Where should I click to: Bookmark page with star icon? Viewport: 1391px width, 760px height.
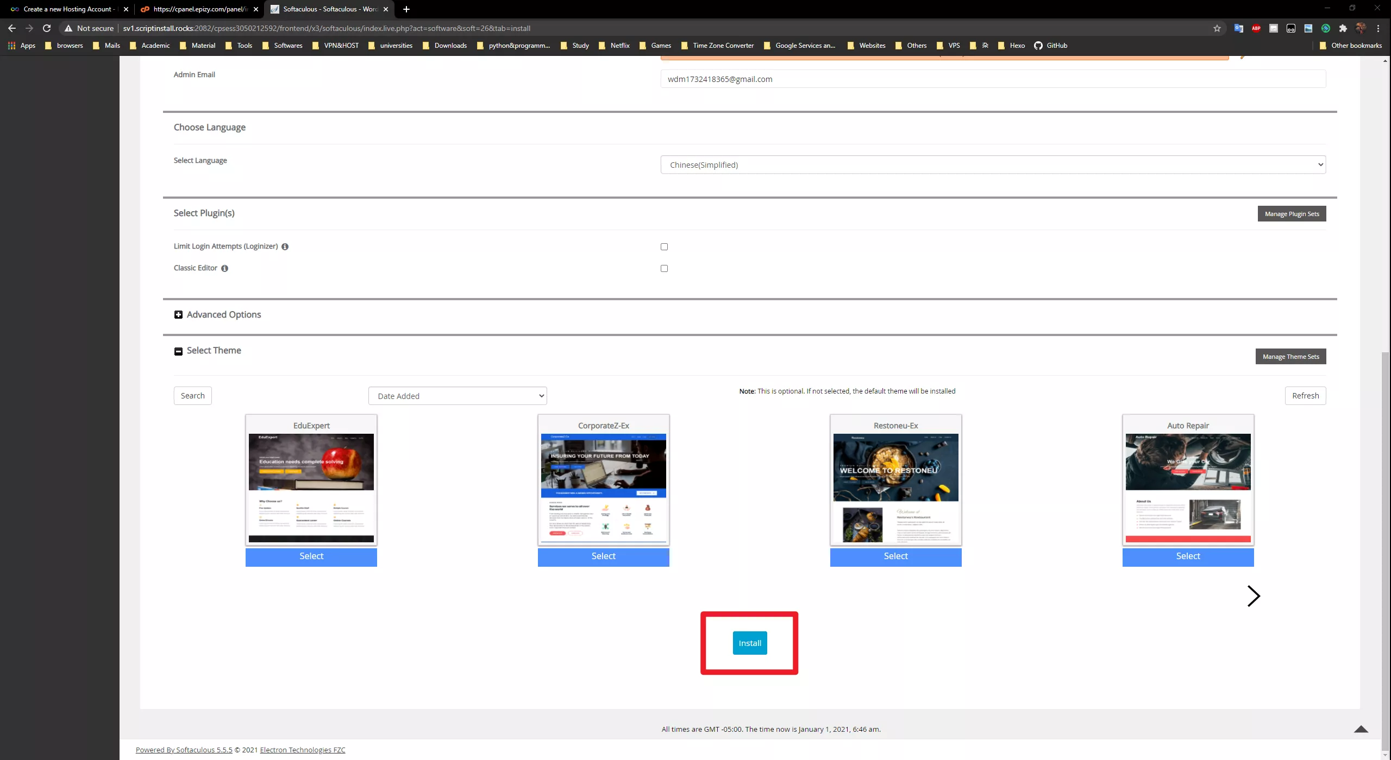[x=1217, y=28]
